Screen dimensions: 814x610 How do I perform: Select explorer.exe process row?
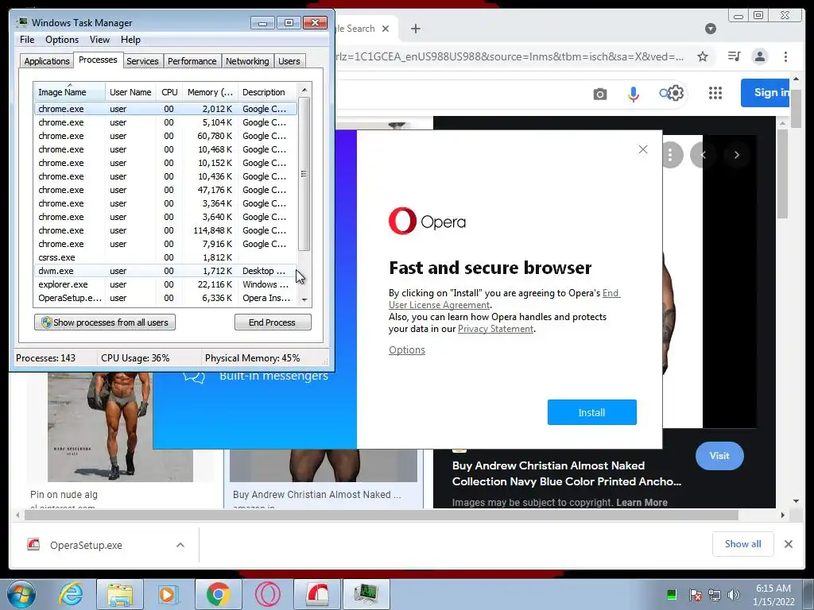(x=165, y=284)
